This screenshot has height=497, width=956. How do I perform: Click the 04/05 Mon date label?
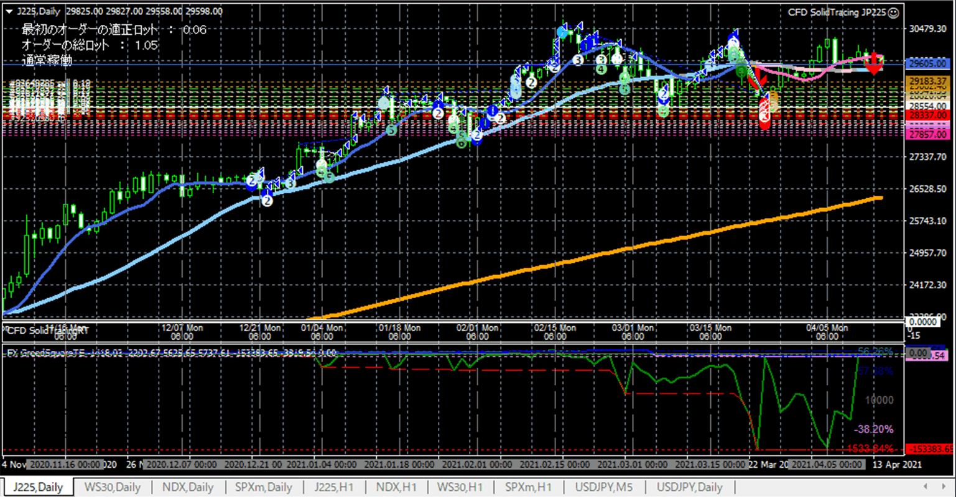pos(827,327)
